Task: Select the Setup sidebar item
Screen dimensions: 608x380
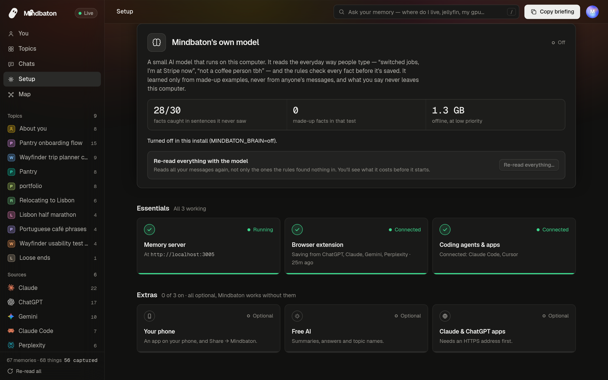Action: (52, 79)
